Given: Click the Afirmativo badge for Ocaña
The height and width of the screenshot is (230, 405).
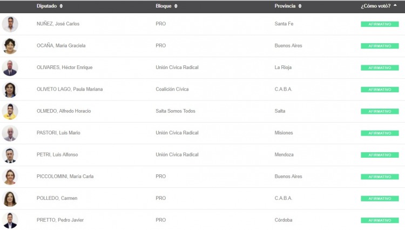Looking at the screenshot, I should (x=380, y=46).
